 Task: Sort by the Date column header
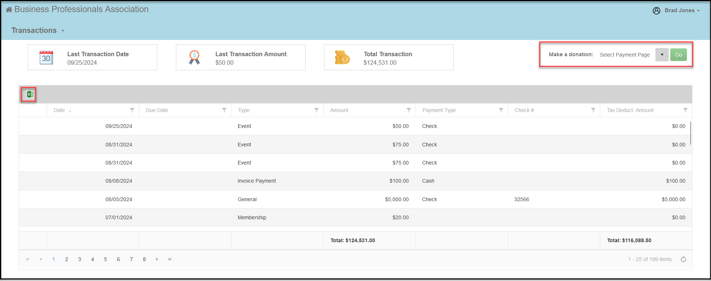[59, 110]
